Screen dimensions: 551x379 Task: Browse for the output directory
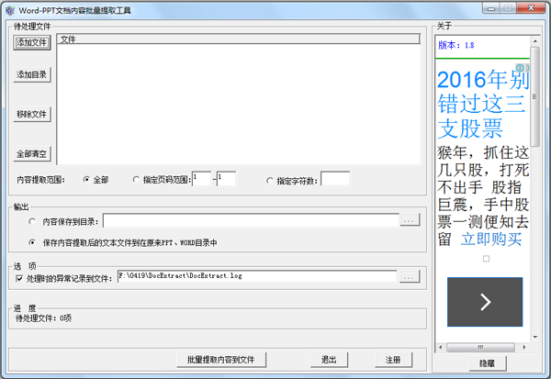pos(410,220)
